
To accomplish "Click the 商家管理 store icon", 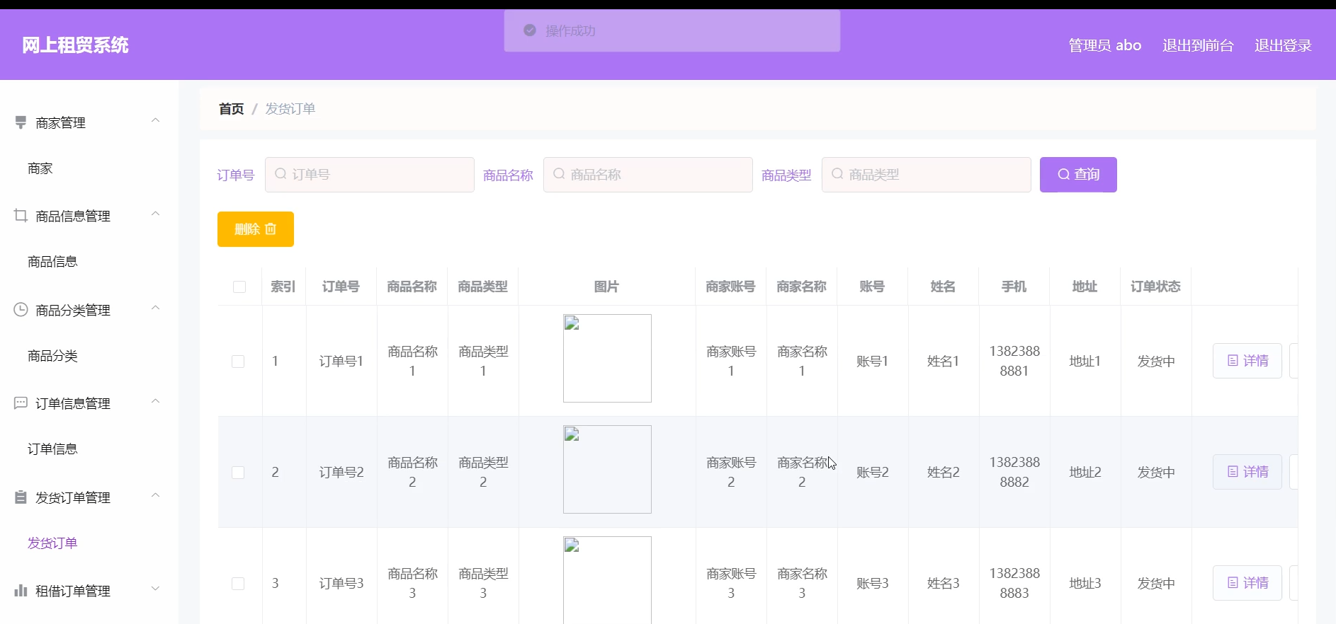I will click(21, 122).
